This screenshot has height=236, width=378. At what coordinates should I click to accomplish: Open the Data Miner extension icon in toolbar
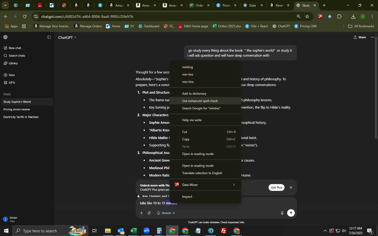coord(320,17)
